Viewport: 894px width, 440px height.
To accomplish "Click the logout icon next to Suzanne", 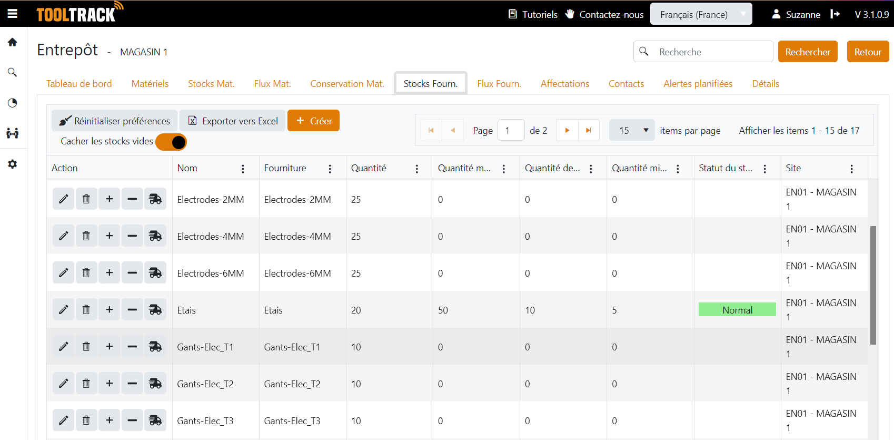I will click(835, 14).
